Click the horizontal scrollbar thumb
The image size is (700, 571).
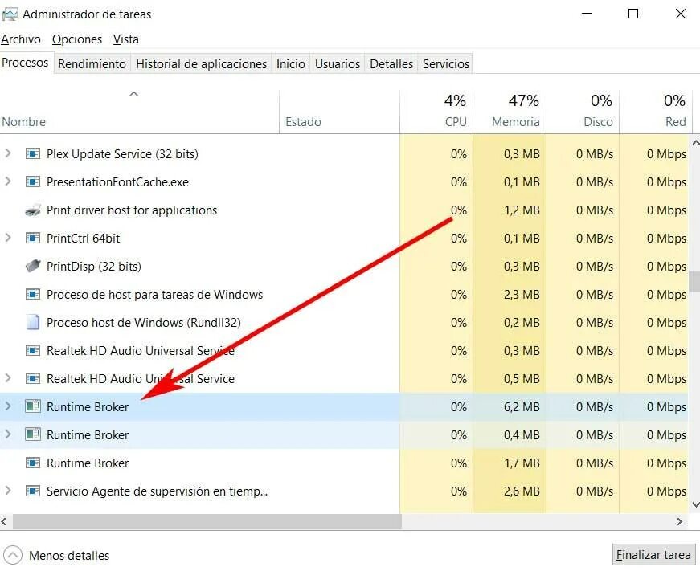(x=207, y=521)
